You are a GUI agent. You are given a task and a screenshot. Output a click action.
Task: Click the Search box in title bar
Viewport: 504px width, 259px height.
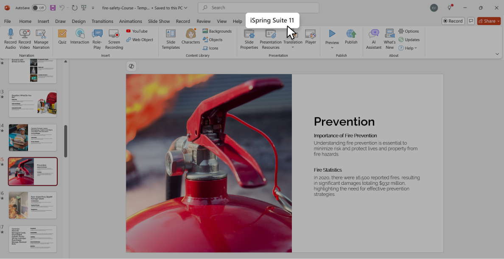(x=259, y=8)
